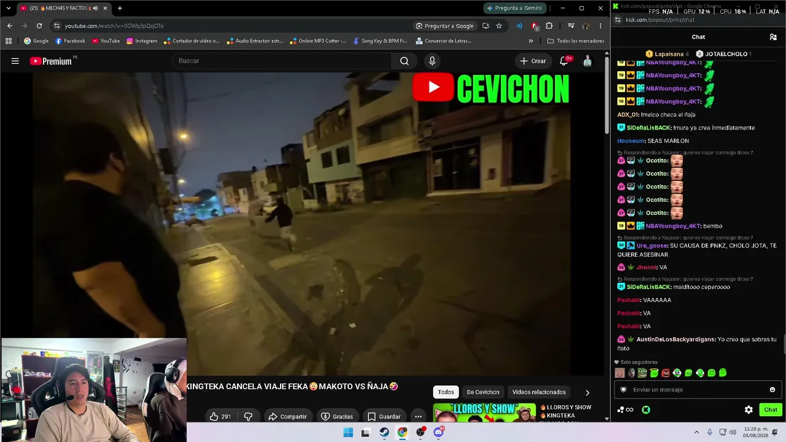The width and height of the screenshot is (786, 442).
Task: Open Kick chat settings gear
Action: 749,409
